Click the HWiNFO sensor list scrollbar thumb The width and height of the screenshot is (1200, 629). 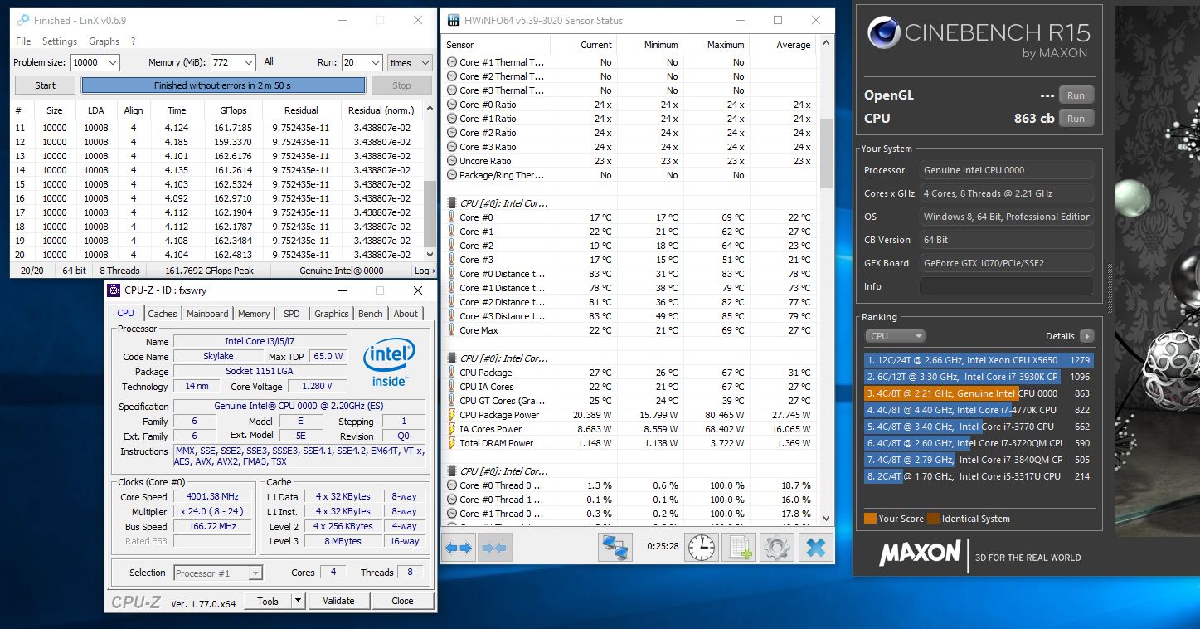click(x=826, y=154)
